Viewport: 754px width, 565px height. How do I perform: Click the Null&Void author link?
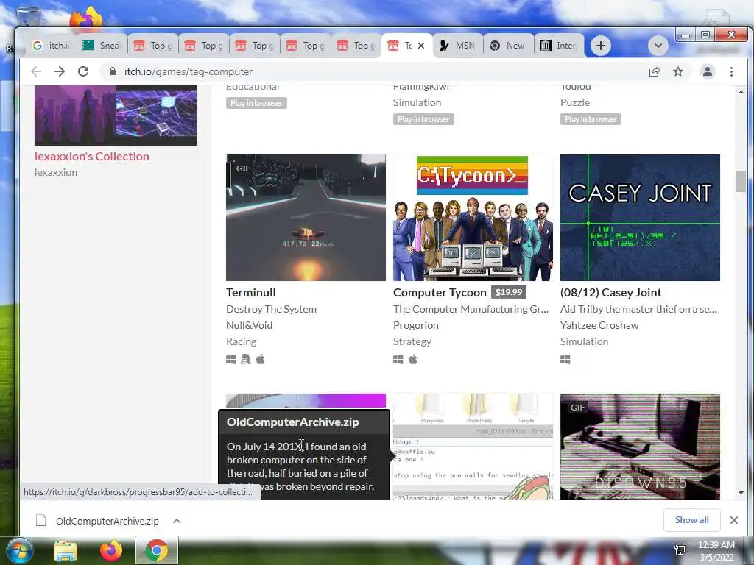(x=249, y=325)
